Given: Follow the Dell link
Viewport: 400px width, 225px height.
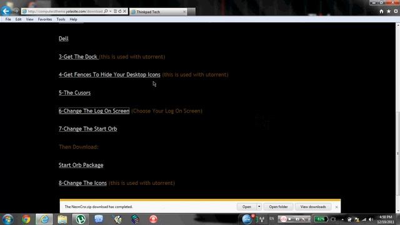Looking at the screenshot, I should 64,39.
